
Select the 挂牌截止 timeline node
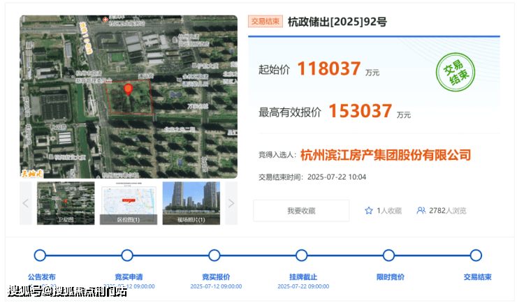[301, 256]
